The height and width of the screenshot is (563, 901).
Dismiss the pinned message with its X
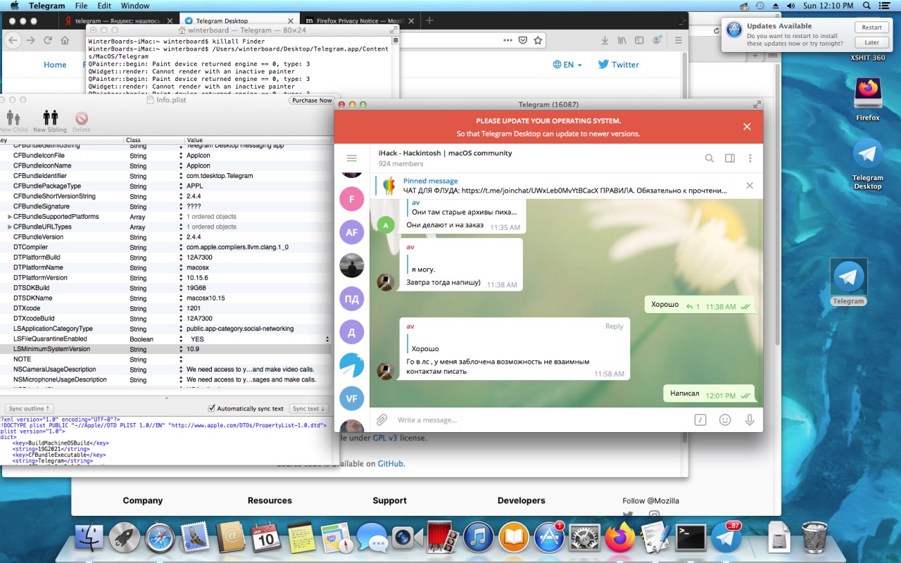click(x=750, y=186)
